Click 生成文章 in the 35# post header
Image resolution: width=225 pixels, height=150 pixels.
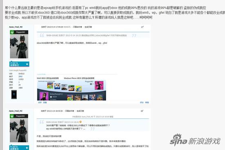point(80,111)
